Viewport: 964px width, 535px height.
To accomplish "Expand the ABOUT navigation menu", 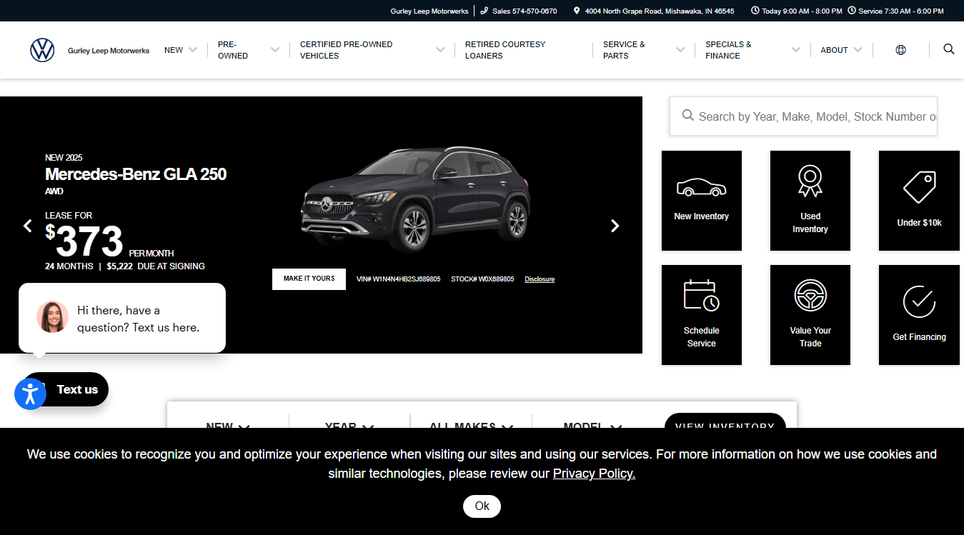I will [841, 50].
